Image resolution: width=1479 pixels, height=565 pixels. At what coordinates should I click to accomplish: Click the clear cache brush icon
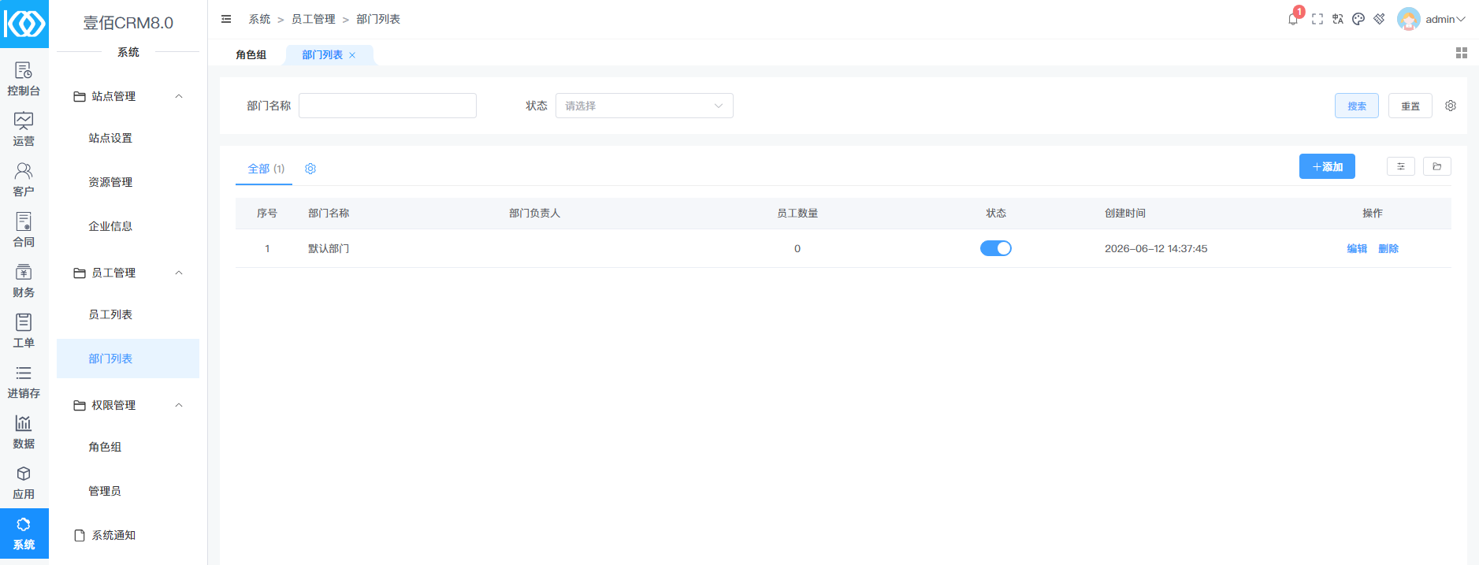(x=1379, y=19)
